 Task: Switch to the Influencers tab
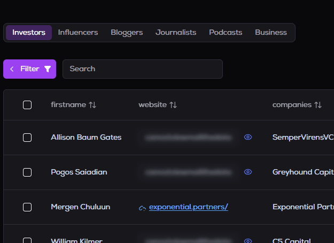pyautogui.click(x=78, y=33)
